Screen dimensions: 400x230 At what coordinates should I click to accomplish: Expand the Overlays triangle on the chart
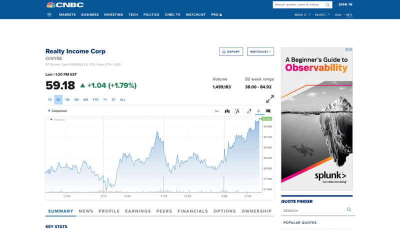51,119
